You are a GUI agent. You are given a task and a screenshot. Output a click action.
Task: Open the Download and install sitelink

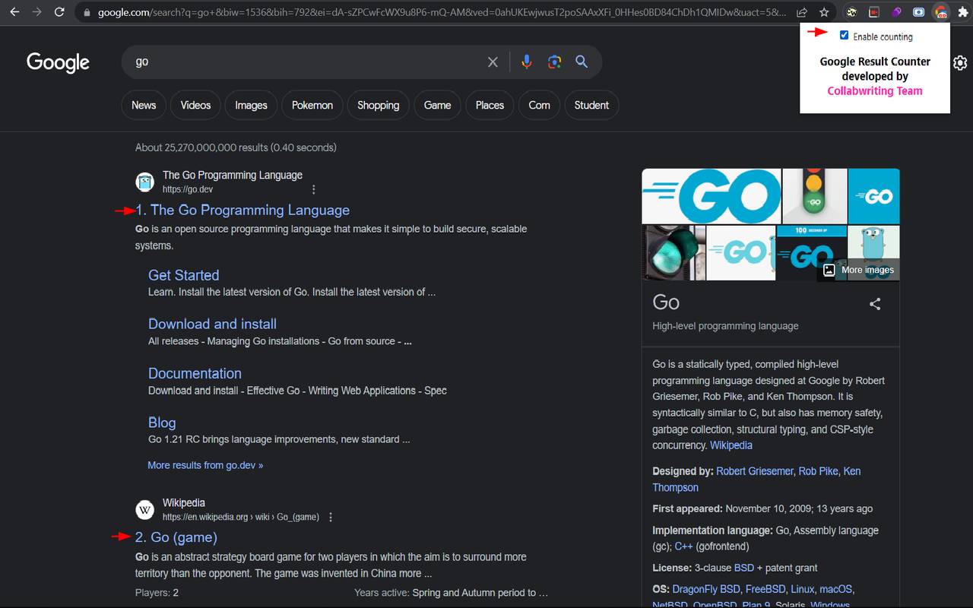coord(212,324)
